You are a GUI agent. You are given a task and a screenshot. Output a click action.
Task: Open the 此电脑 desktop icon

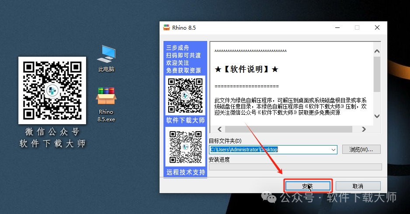coord(106,58)
